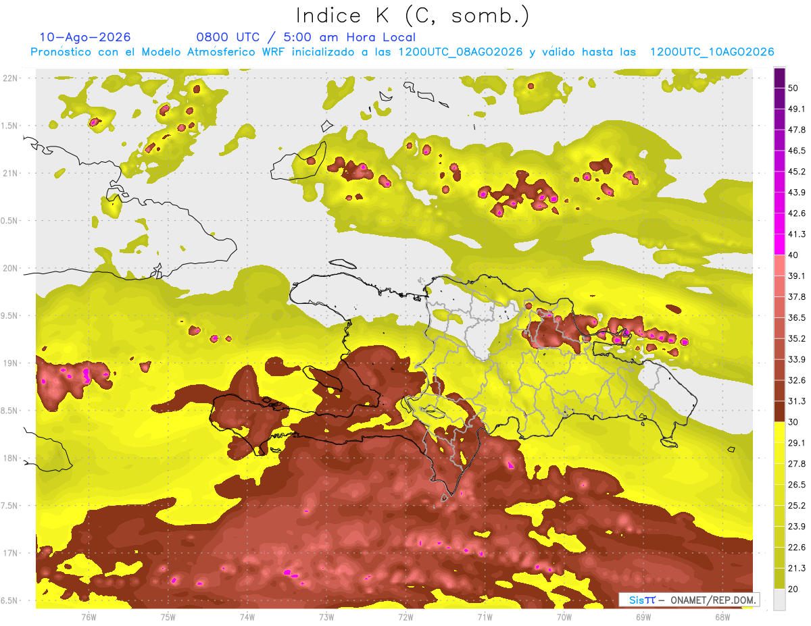The width and height of the screenshot is (811, 626).
Task: Click the "40" colorbar value
Action: click(x=794, y=255)
